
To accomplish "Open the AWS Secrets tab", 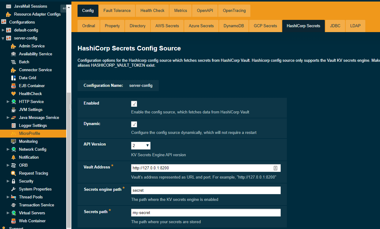I will coord(167,26).
